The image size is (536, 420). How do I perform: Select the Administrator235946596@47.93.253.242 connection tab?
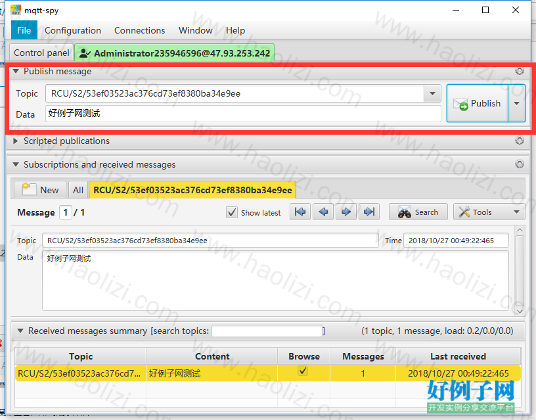click(x=174, y=53)
